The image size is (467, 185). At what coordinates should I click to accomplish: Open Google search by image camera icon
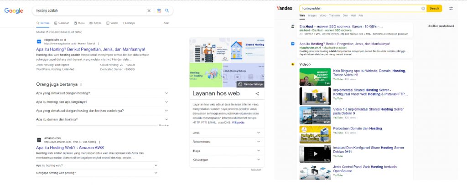159,10
